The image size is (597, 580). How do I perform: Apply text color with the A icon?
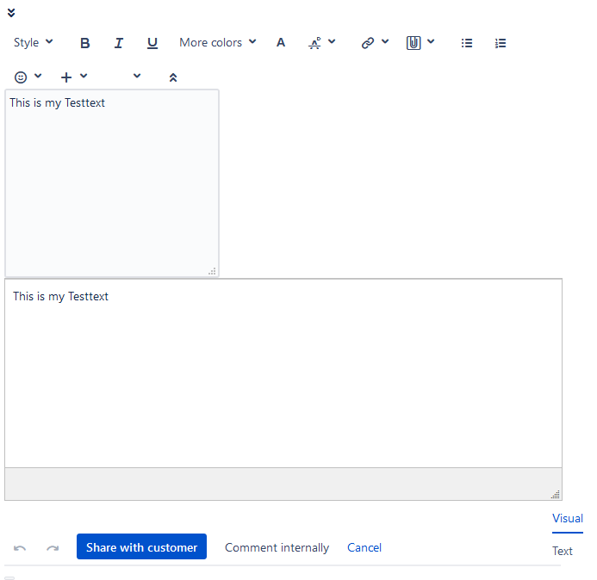281,43
